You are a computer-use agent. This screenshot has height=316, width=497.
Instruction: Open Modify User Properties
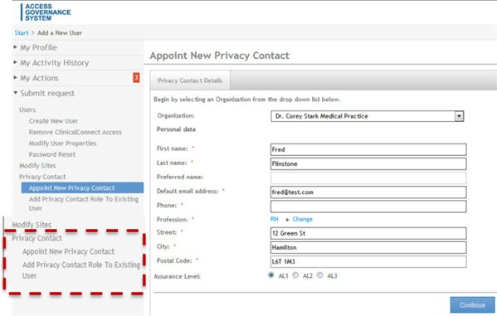tap(63, 143)
